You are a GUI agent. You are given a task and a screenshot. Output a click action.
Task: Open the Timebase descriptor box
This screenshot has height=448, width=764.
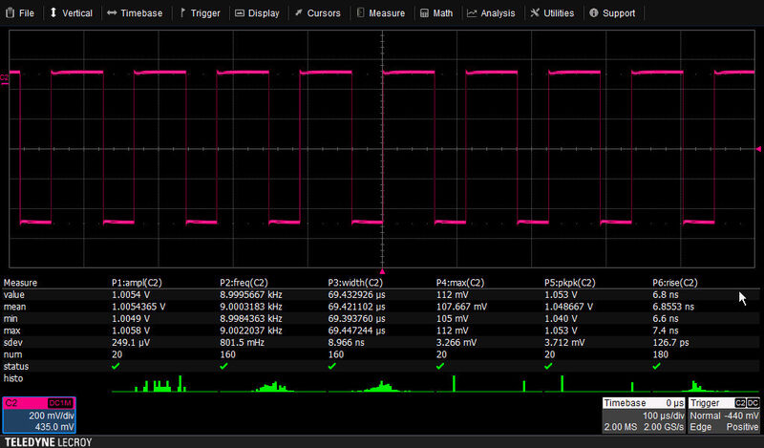(644, 415)
